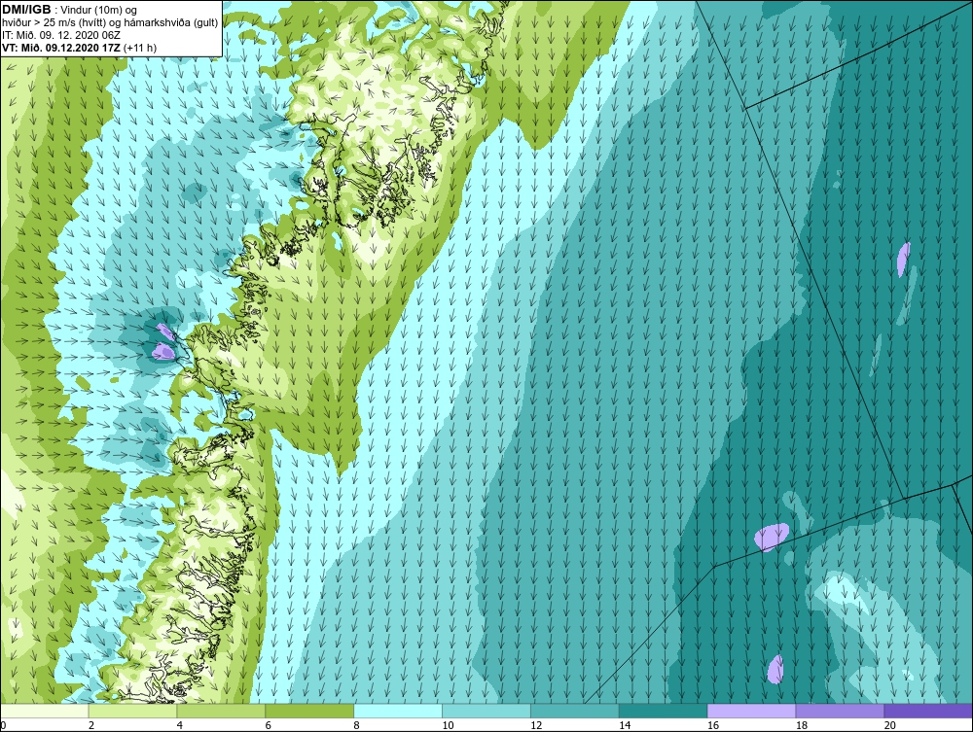This screenshot has width=973, height=732.
Task: Click the 16–18 m/s lavender legend swatch
Action: (751, 711)
